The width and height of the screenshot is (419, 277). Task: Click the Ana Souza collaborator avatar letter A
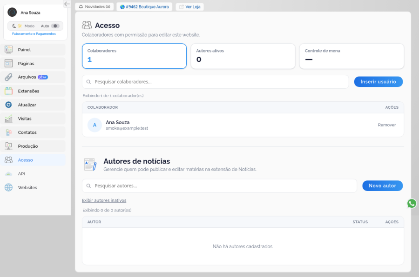click(95, 125)
